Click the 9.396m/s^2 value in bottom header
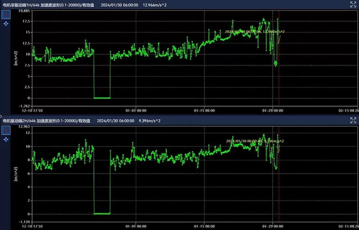The image size is (359, 230). point(150,121)
